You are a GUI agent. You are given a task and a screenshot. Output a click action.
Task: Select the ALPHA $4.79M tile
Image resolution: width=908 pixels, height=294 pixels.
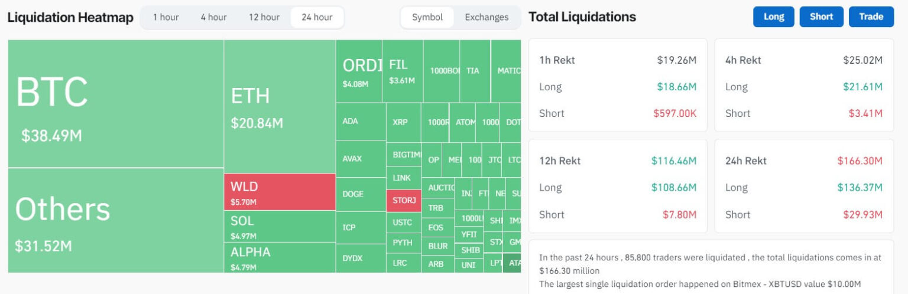pyautogui.click(x=280, y=257)
